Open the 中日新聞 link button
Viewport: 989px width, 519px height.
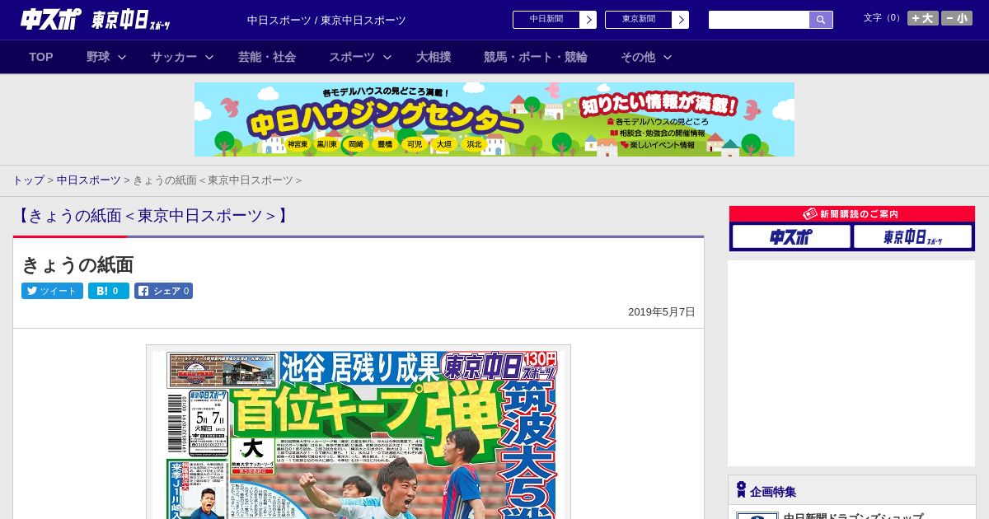546,20
